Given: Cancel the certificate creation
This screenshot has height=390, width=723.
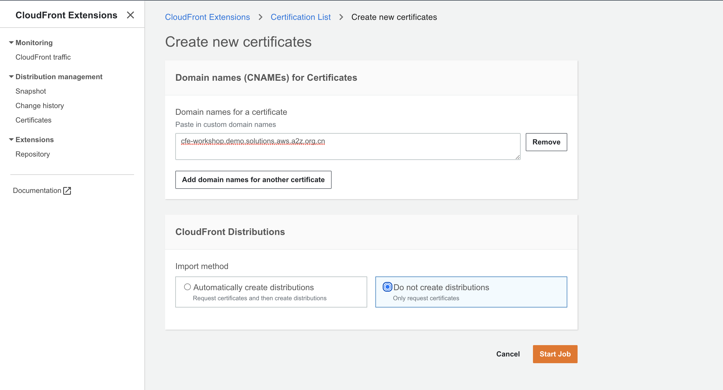Looking at the screenshot, I should coord(508,354).
